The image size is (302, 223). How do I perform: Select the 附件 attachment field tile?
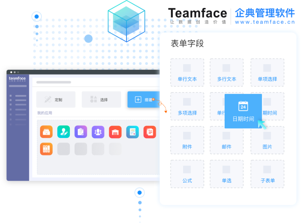pyautogui.click(x=187, y=140)
